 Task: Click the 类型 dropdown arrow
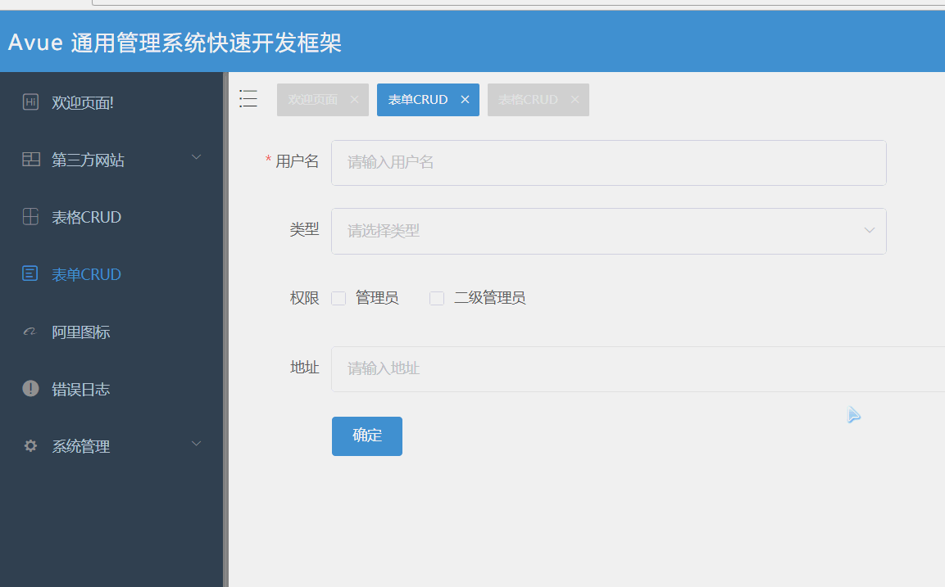pos(869,231)
